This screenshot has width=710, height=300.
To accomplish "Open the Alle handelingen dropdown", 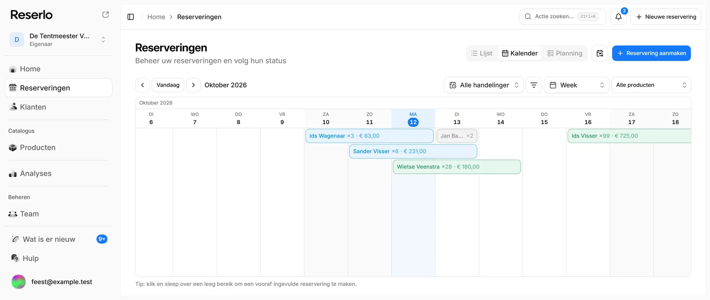I will tap(484, 85).
